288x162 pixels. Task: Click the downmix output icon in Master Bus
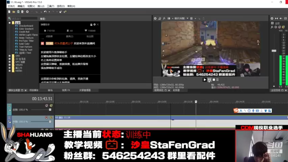276,18
